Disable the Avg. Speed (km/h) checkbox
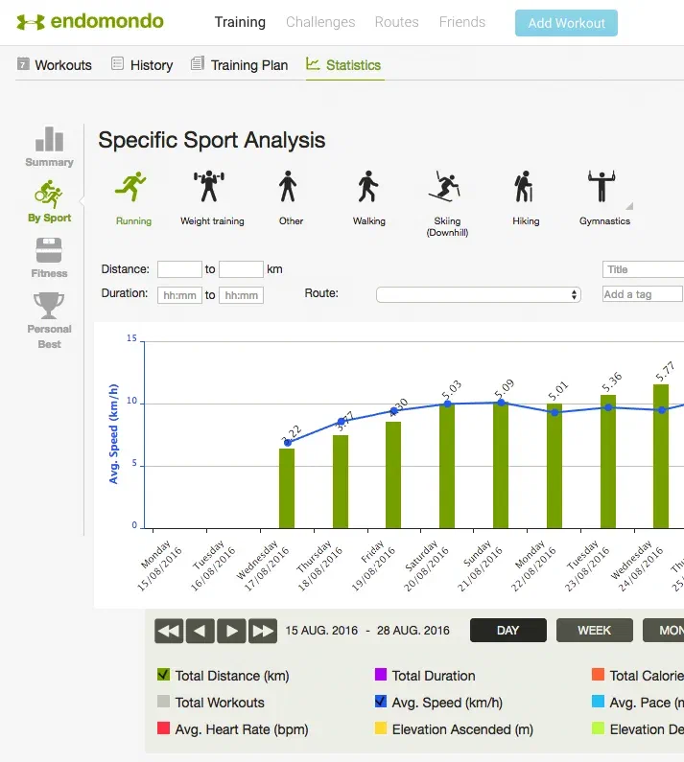The width and height of the screenshot is (684, 762). click(x=381, y=703)
